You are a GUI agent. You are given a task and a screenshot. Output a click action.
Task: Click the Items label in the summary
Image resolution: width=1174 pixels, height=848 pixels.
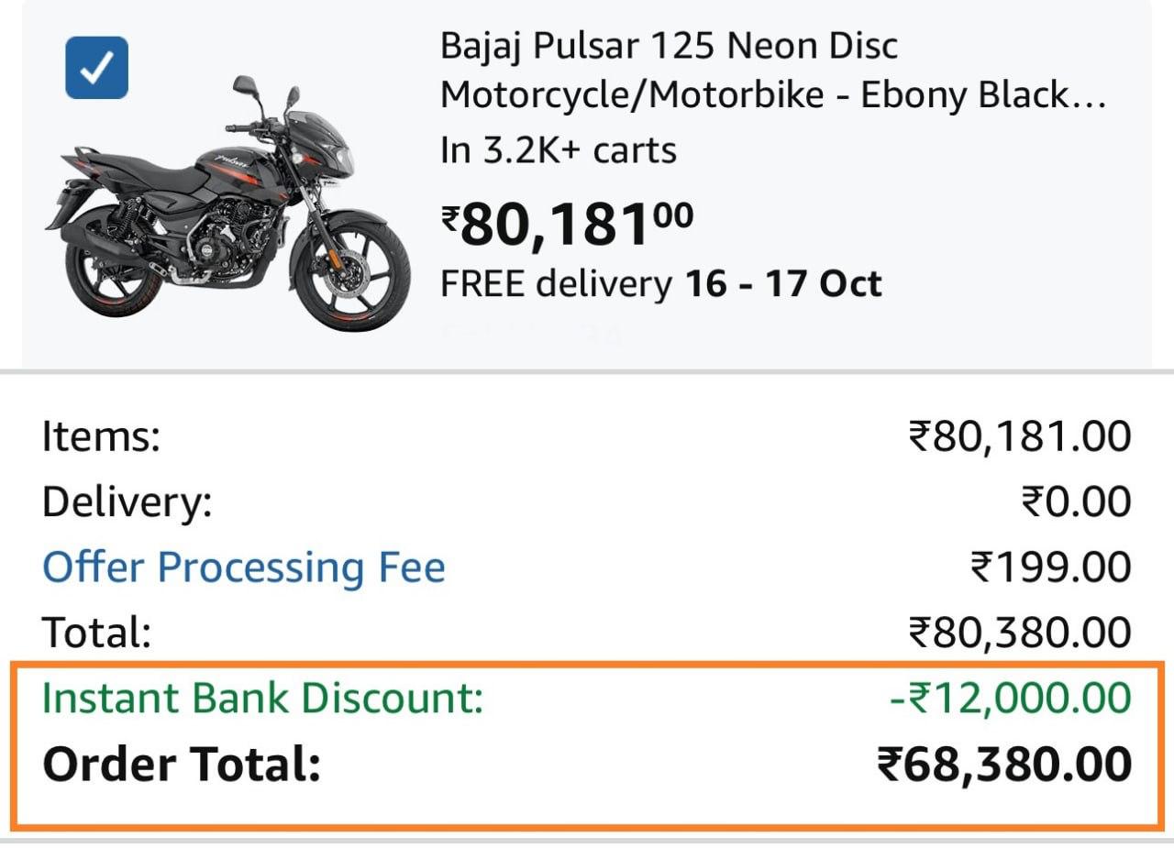pyautogui.click(x=101, y=436)
